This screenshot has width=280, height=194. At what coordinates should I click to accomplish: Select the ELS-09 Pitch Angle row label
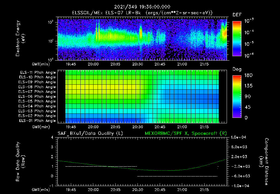(37, 82)
